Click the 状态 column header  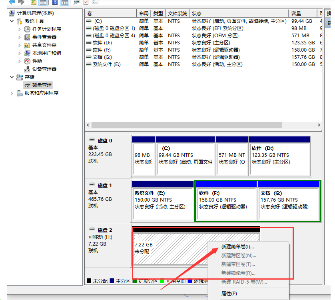coord(239,14)
